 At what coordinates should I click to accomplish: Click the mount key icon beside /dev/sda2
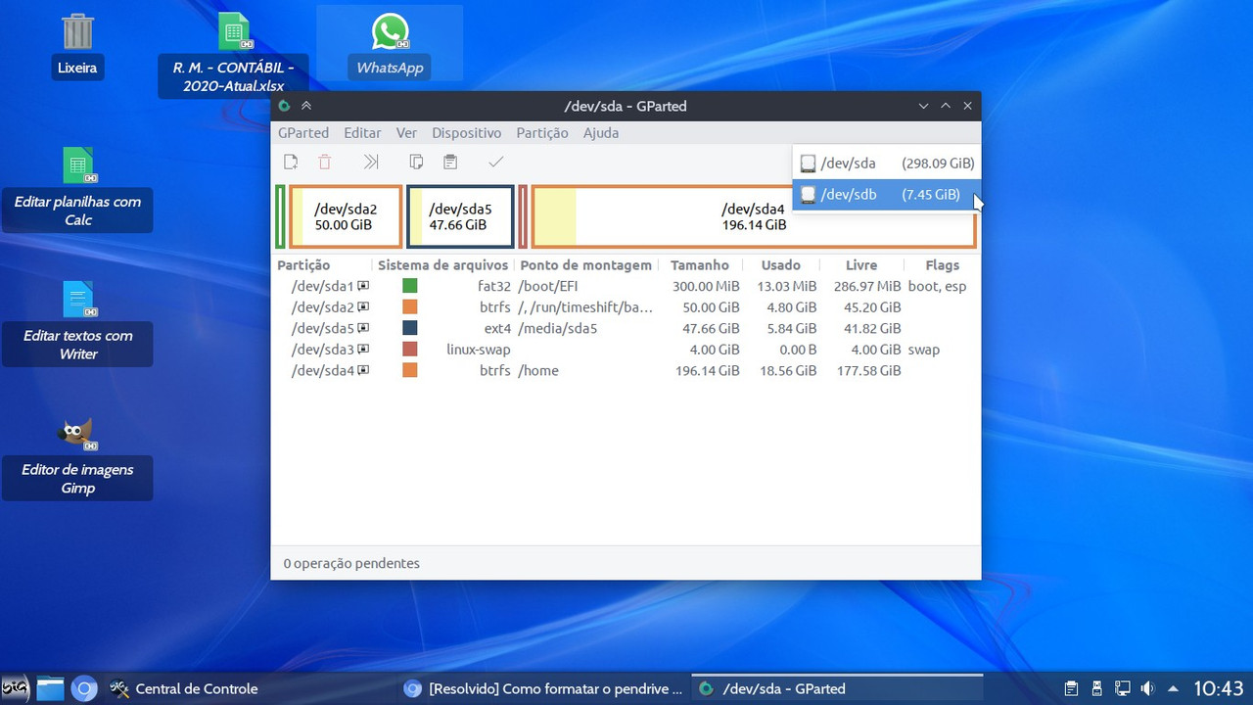point(363,307)
